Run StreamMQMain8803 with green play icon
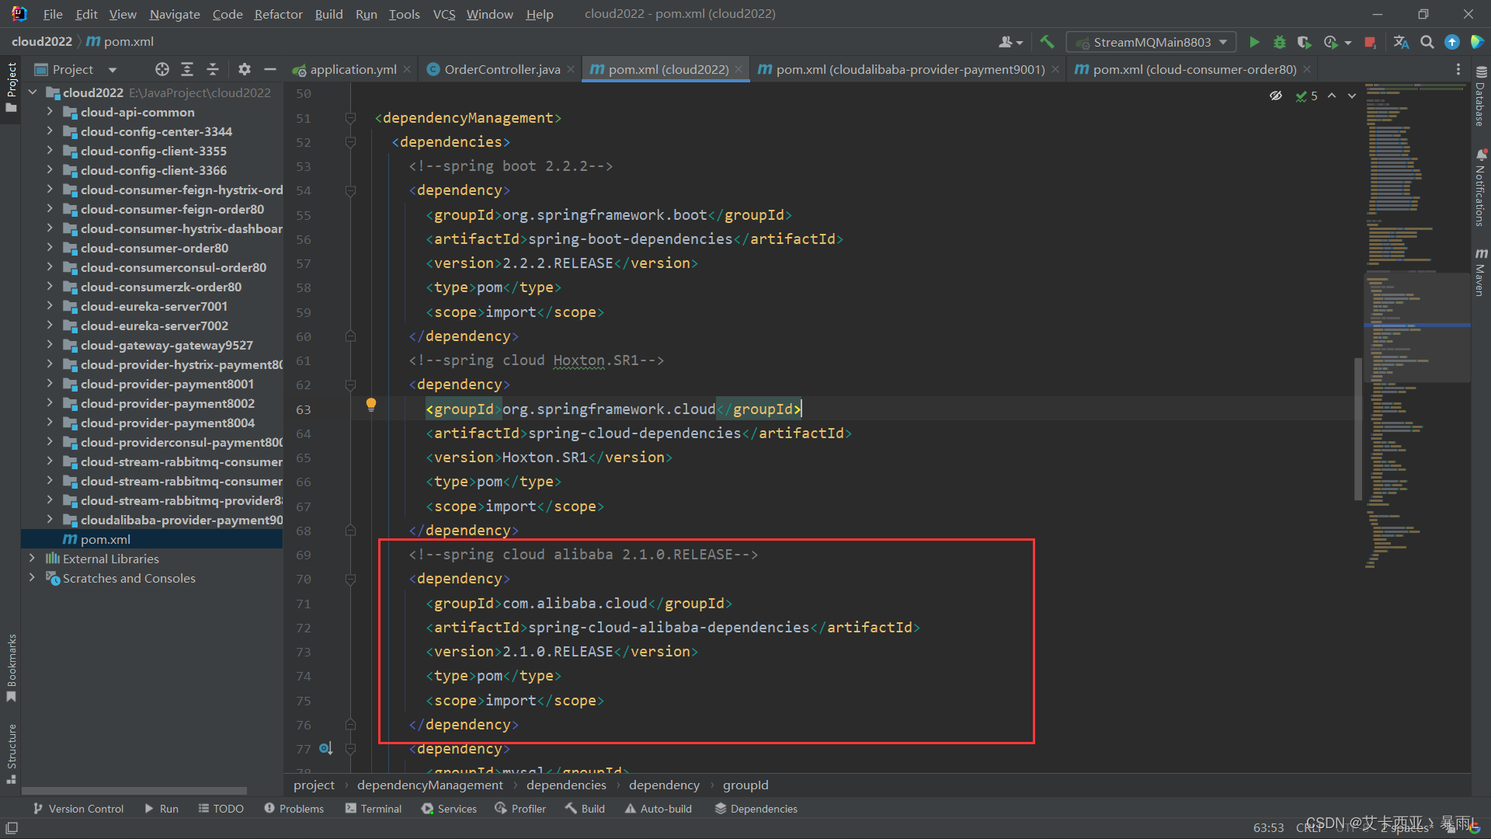This screenshot has height=839, width=1491. (x=1254, y=42)
